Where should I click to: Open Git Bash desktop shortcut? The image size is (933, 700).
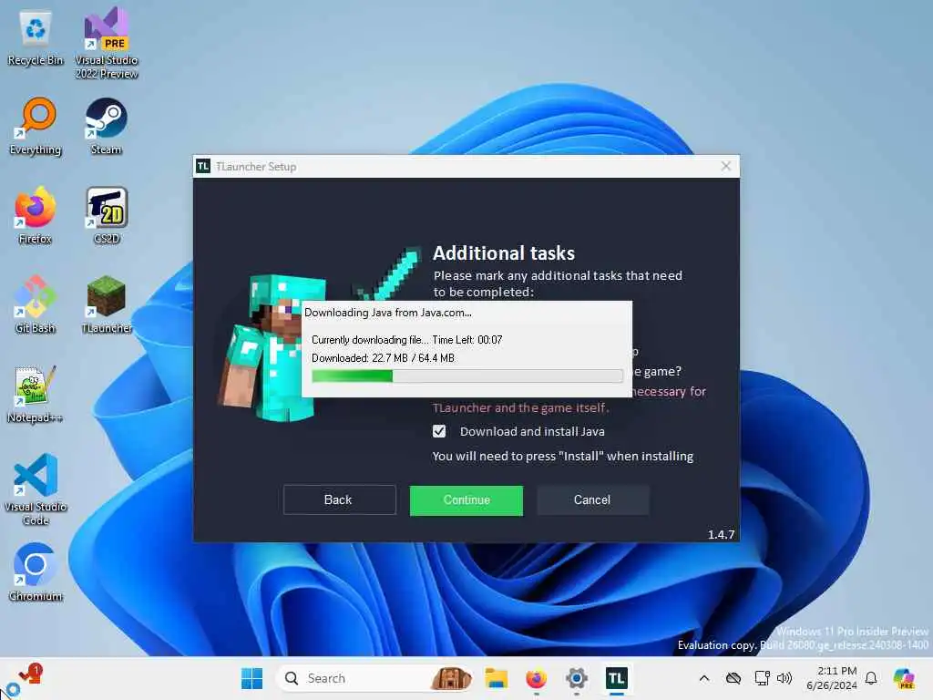(x=36, y=304)
